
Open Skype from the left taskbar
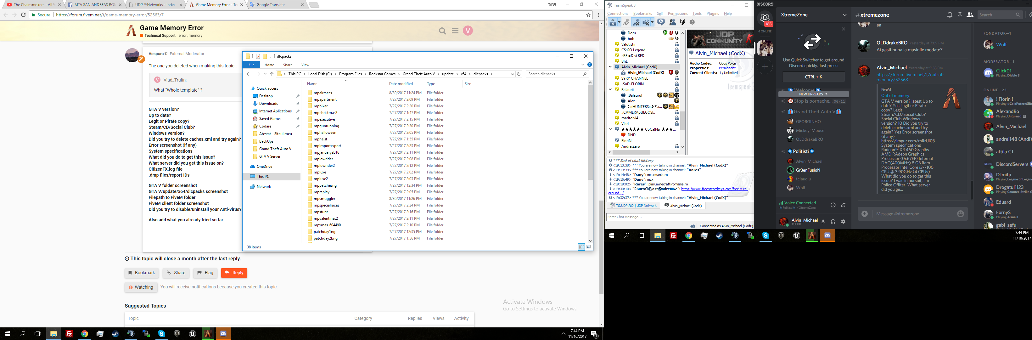161,334
